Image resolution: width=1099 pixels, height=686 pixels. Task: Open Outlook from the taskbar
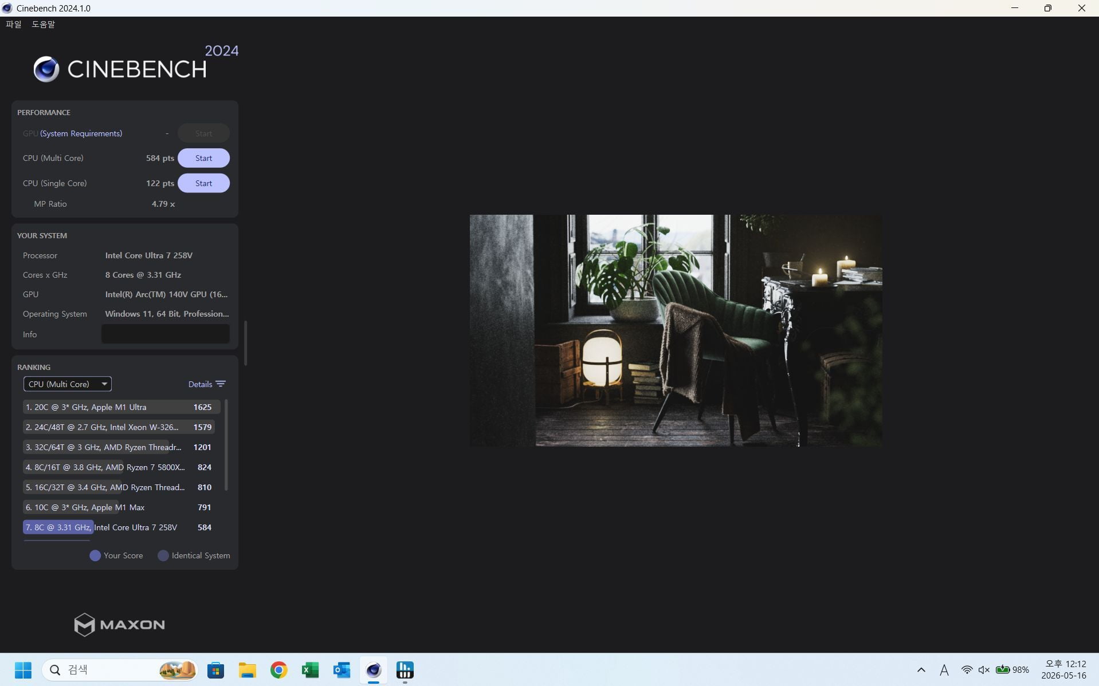click(342, 670)
